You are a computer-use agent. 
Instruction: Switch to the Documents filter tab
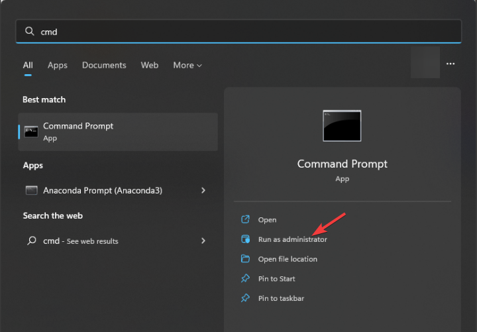pyautogui.click(x=104, y=65)
